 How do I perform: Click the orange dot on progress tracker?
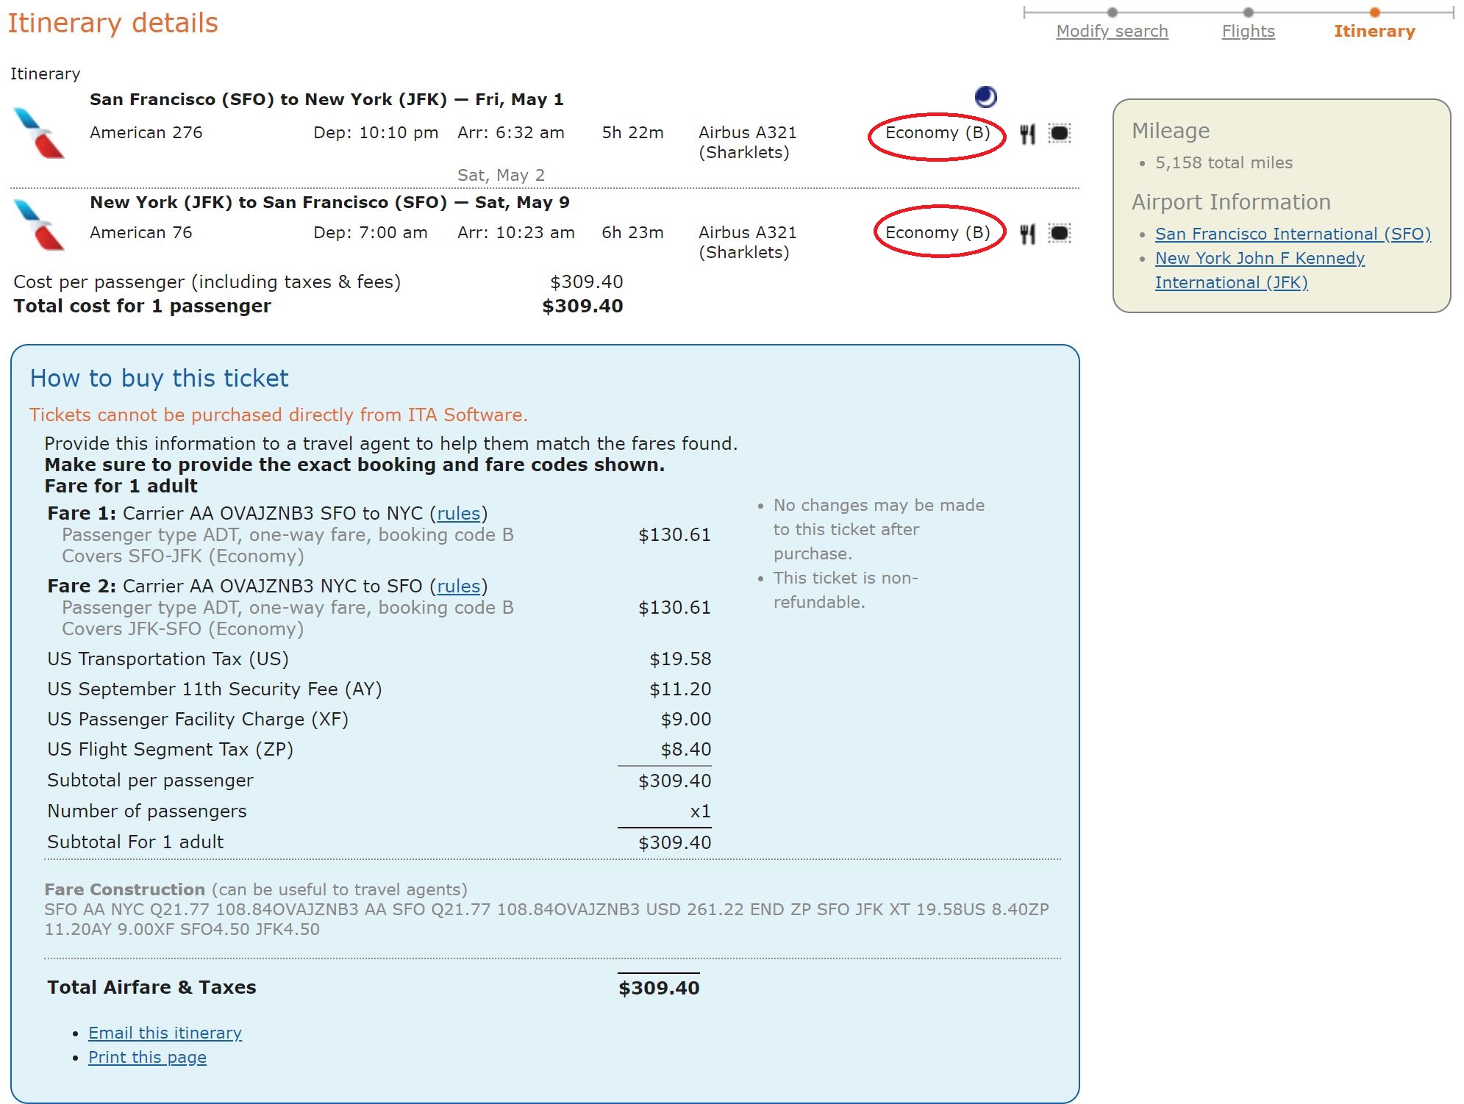[x=1374, y=12]
